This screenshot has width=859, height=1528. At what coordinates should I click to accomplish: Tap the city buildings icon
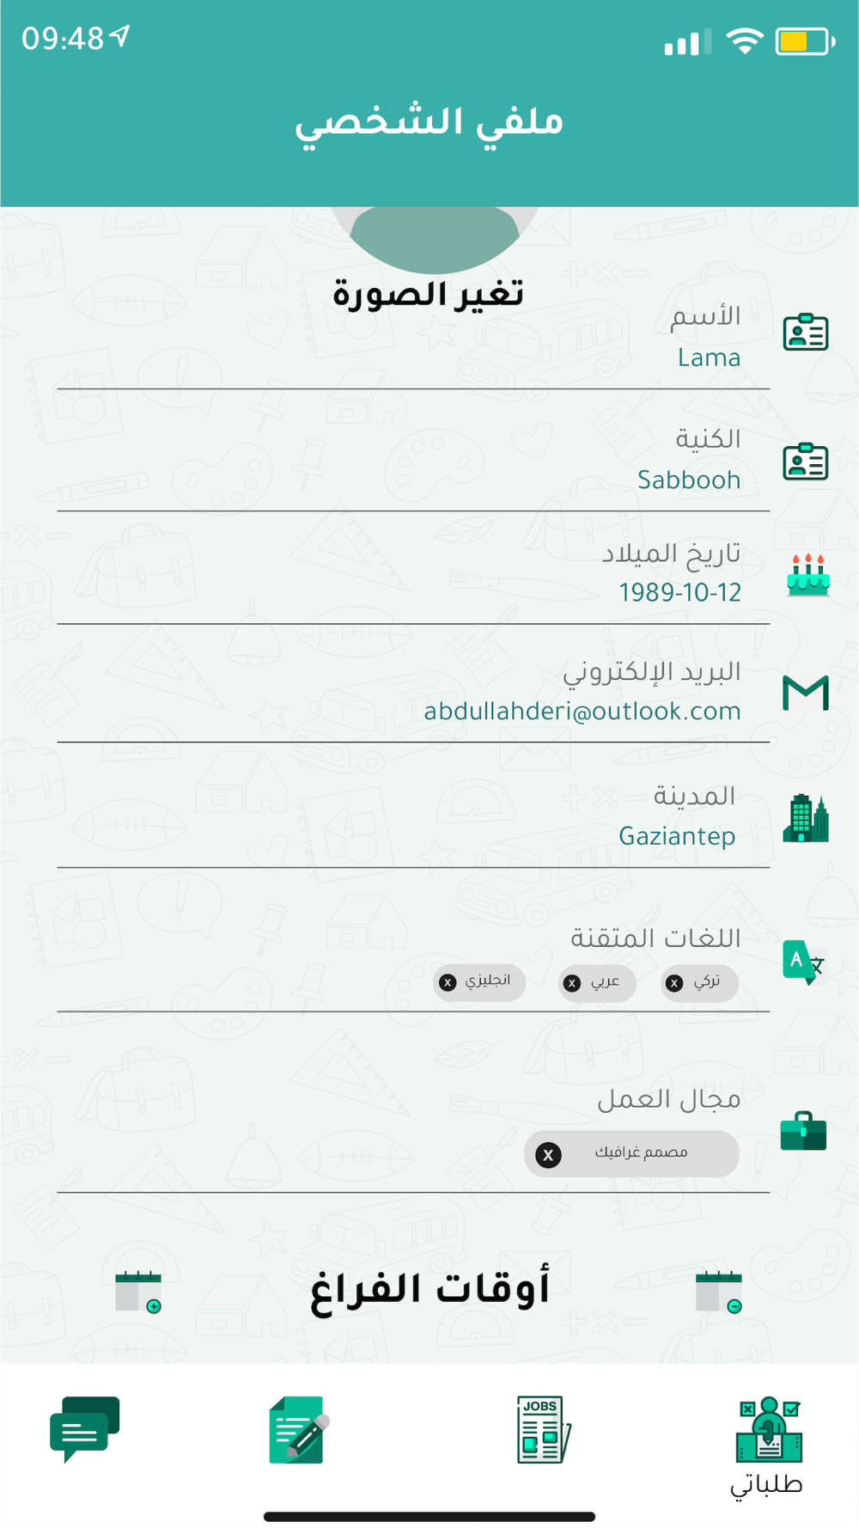(x=806, y=817)
